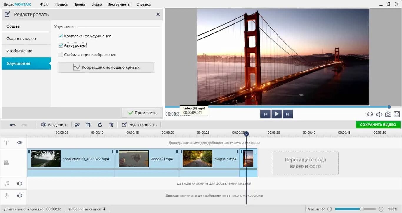Image resolution: width=402 pixels, height=213 pixels.
Task: Switch to Общее tab
Action: click(x=26, y=26)
